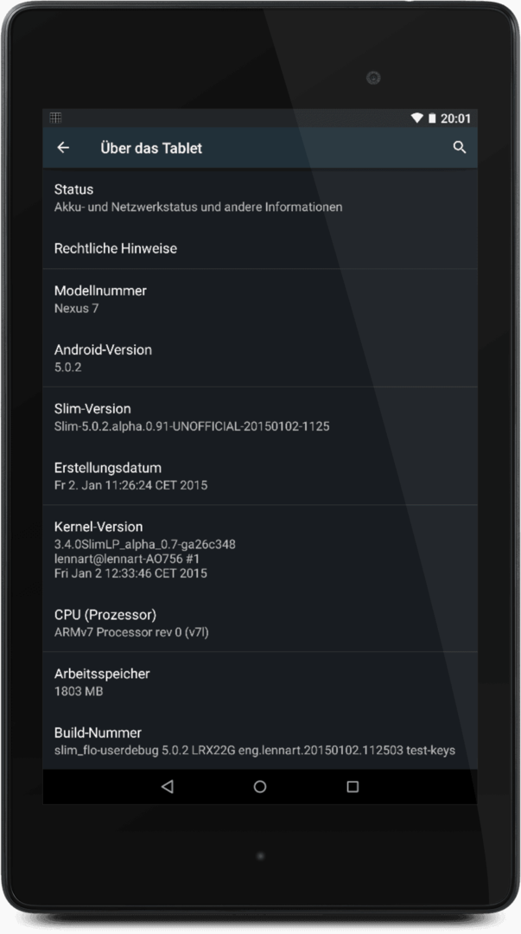This screenshot has width=521, height=934.
Task: Tap the back arrow in header
Action: pyautogui.click(x=63, y=148)
